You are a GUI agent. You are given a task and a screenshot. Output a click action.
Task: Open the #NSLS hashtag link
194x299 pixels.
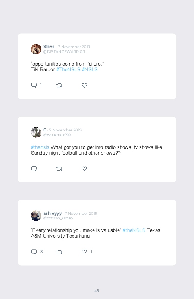click(x=90, y=69)
